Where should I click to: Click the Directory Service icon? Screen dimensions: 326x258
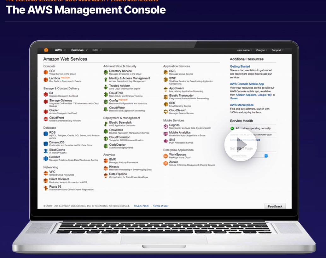(106, 72)
